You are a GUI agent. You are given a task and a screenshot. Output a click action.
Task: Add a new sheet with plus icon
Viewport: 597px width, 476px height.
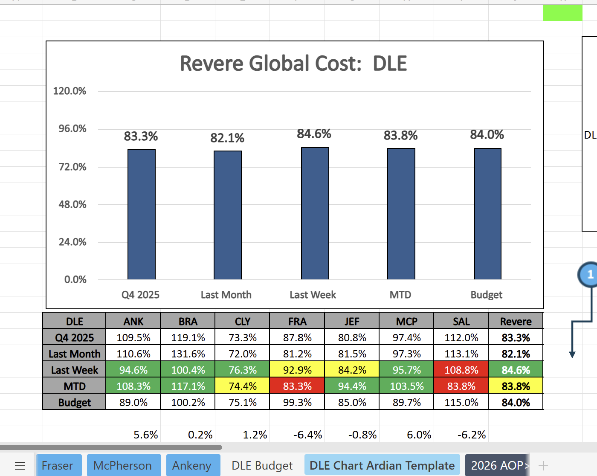543,466
